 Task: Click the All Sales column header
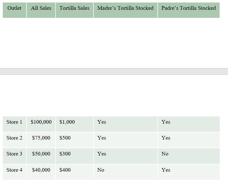tap(41, 8)
